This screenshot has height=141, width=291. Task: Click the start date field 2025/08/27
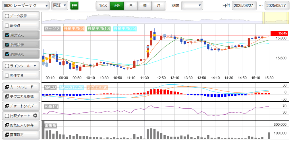pyautogui.click(x=244, y=6)
